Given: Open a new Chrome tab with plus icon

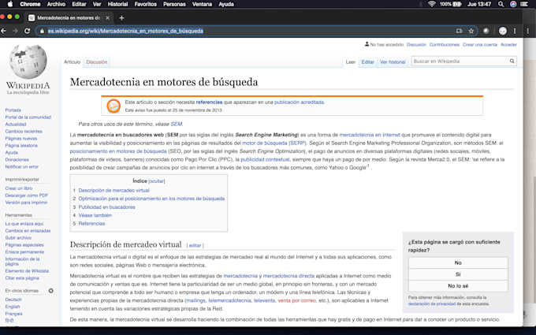Looking at the screenshot, I should click(121, 17).
